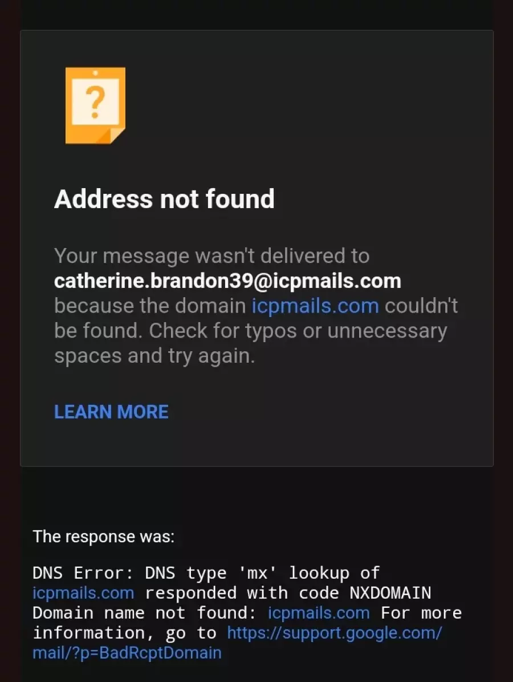This screenshot has height=682, width=513.
Task: Open the LEARN MORE link
Action: tap(111, 412)
